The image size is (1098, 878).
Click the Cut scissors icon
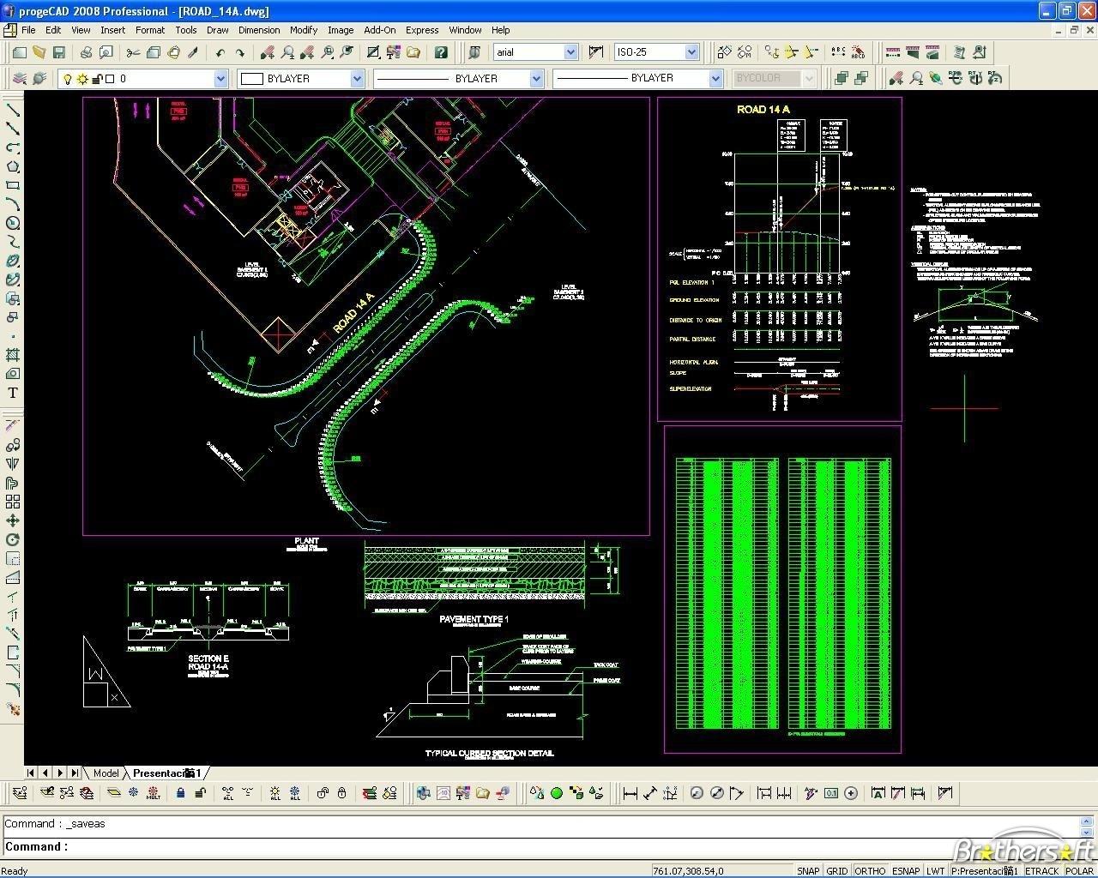click(133, 52)
